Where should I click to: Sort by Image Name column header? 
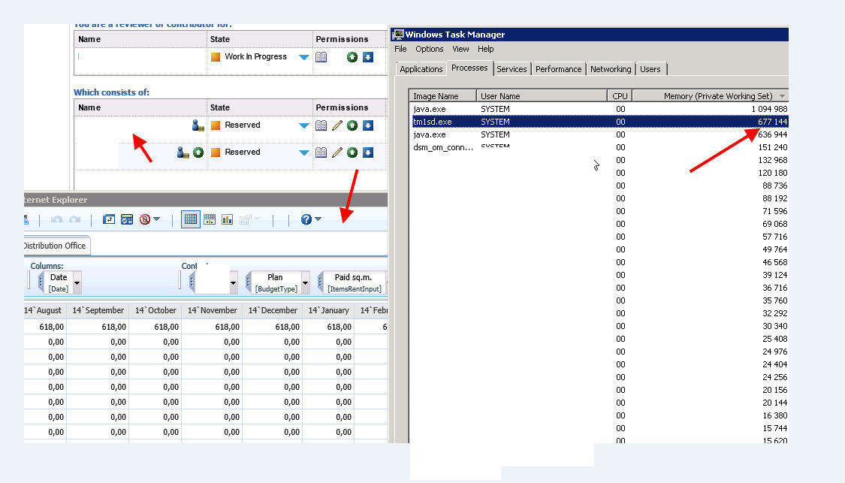click(442, 96)
